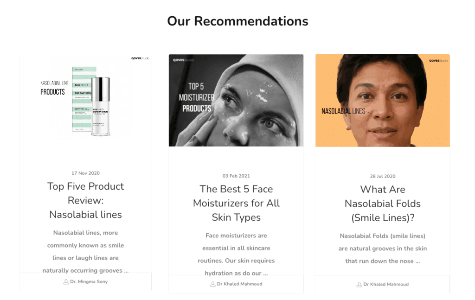Click author icon beside middle card Dr Khaled Mahmoud
The width and height of the screenshot is (475, 300).
pos(212,284)
